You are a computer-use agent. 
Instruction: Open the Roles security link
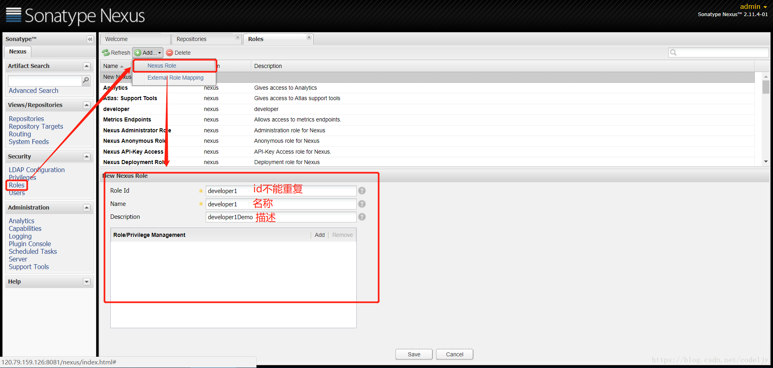pyautogui.click(x=17, y=185)
